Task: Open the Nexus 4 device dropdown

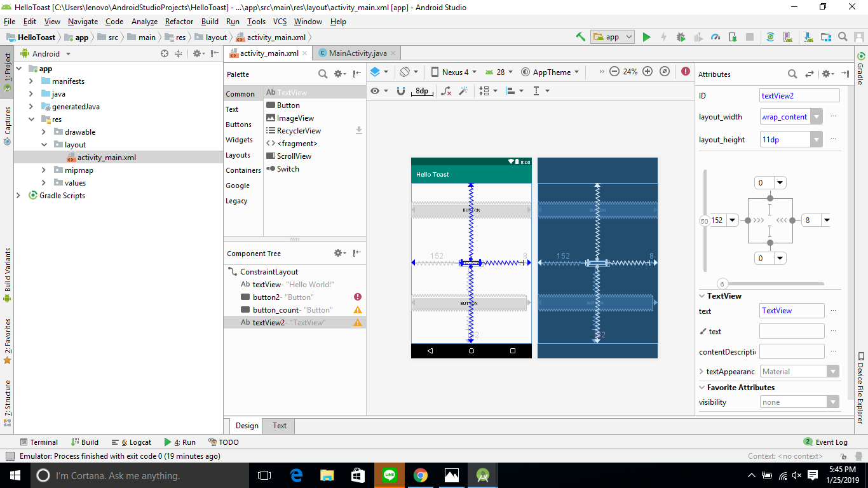Action: [453, 72]
